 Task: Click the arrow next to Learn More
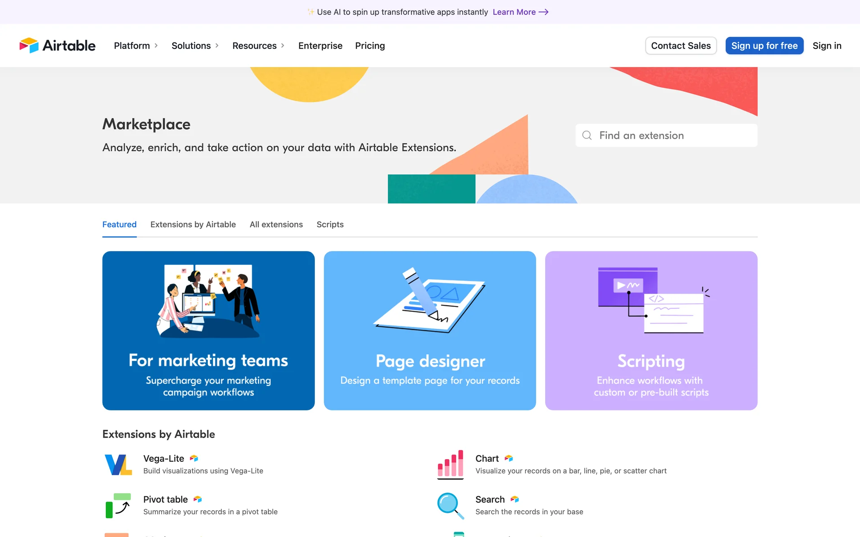pyautogui.click(x=543, y=12)
